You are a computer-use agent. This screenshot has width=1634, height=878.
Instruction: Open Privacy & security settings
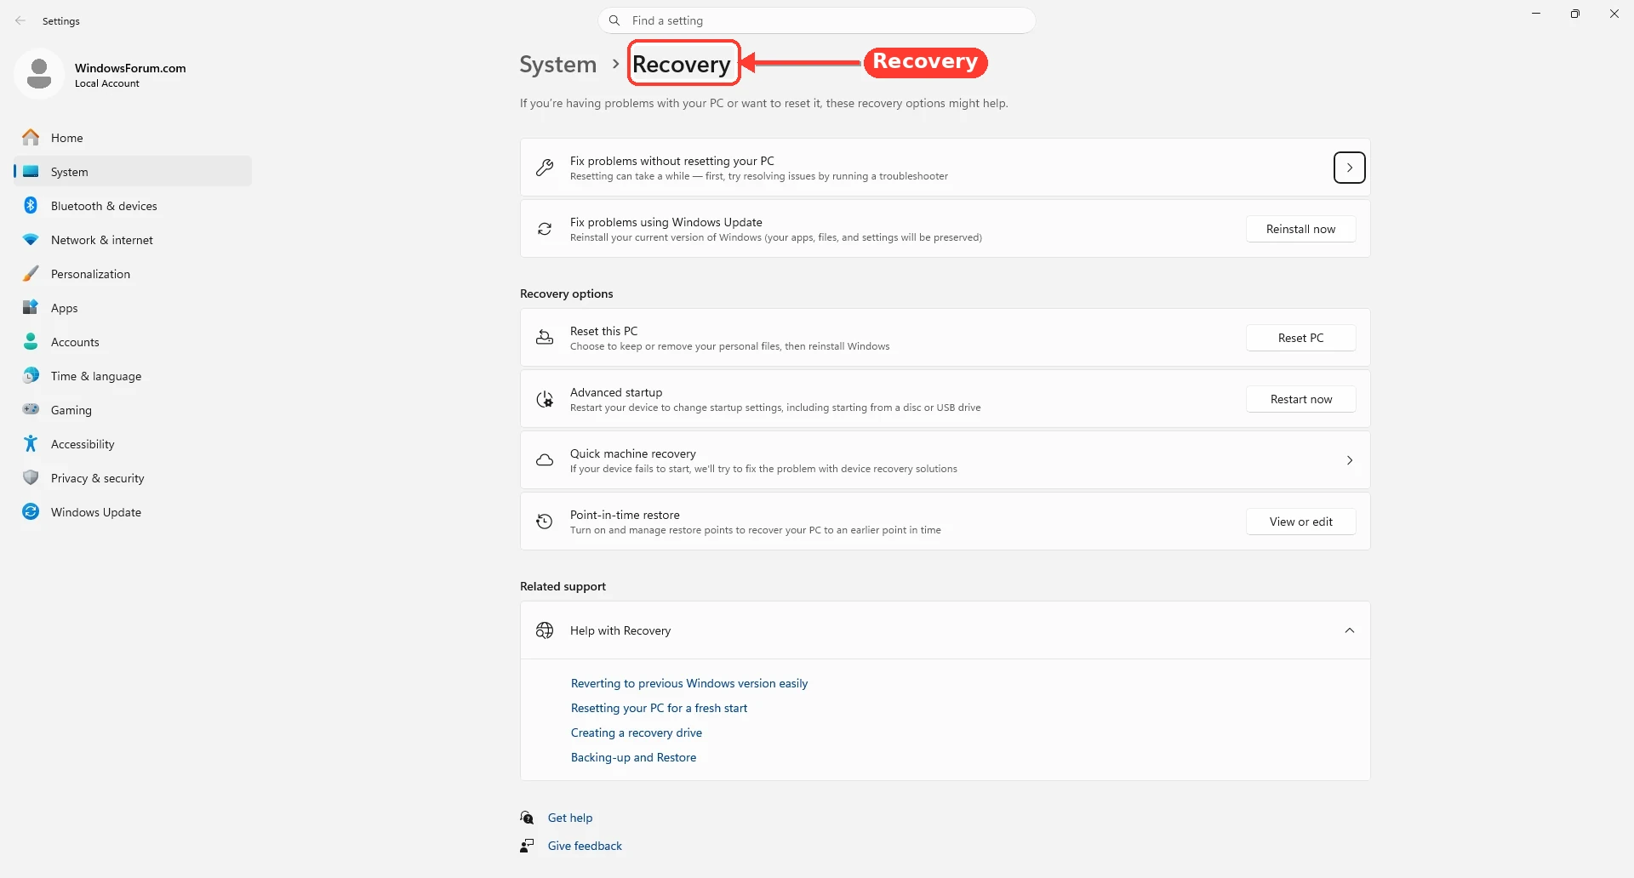[x=133, y=477]
